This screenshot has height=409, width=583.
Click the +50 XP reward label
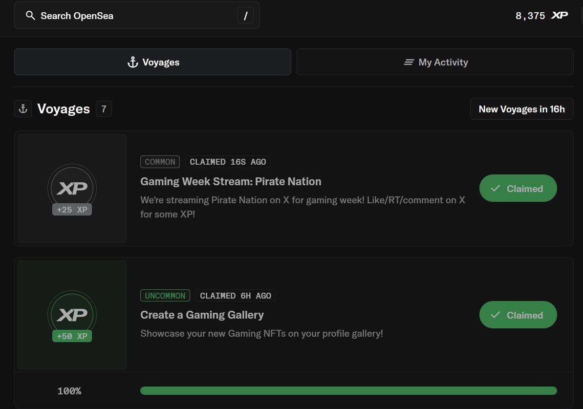click(72, 336)
